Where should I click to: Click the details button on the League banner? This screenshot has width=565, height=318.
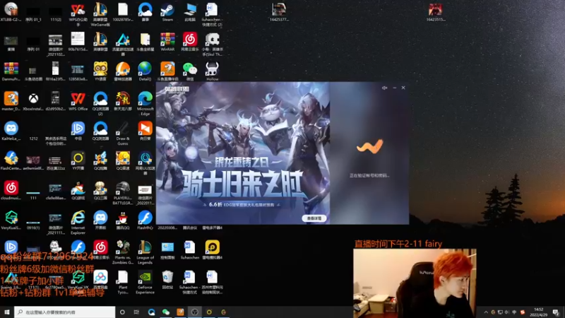coord(314,218)
